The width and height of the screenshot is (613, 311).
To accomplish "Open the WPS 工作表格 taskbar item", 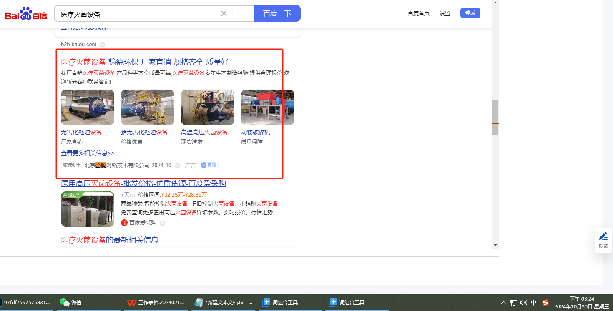I will click(155, 302).
